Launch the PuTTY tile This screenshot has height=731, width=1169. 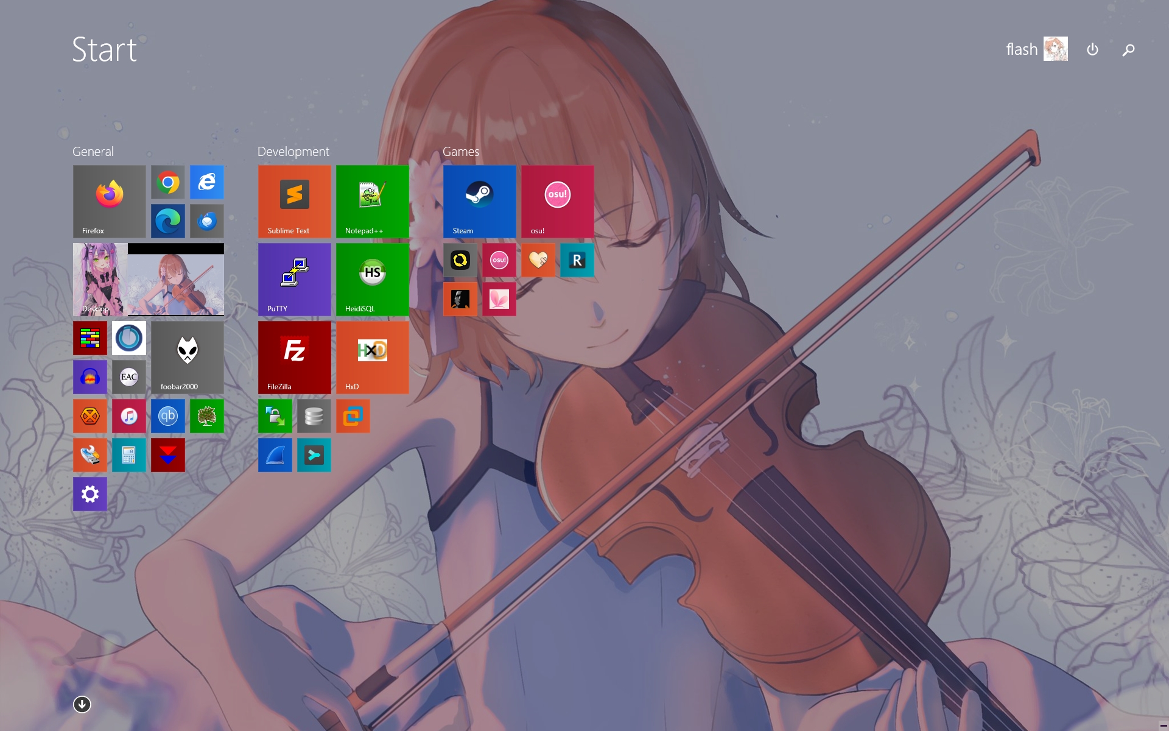[295, 280]
